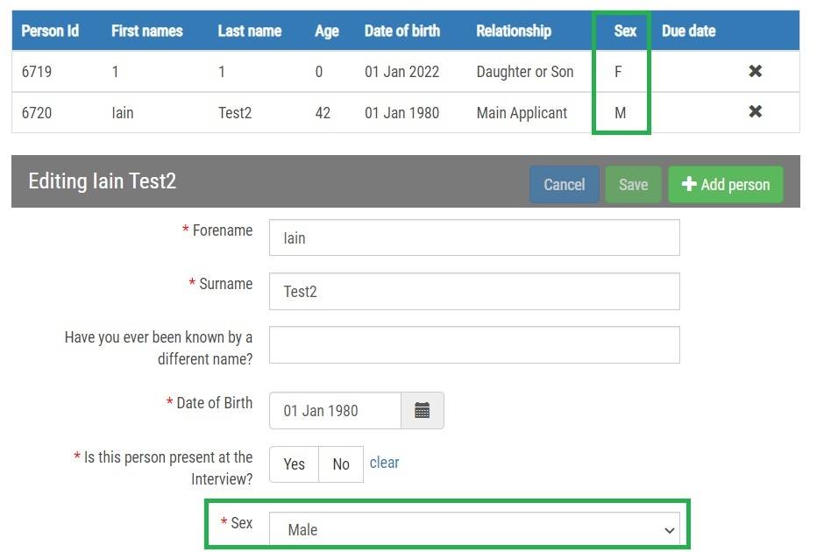Viewport: 824px width, 552px height.
Task: Click the clear link
Action: [384, 463]
